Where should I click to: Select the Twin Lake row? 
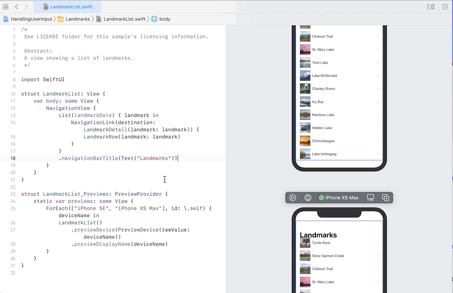tap(339, 63)
